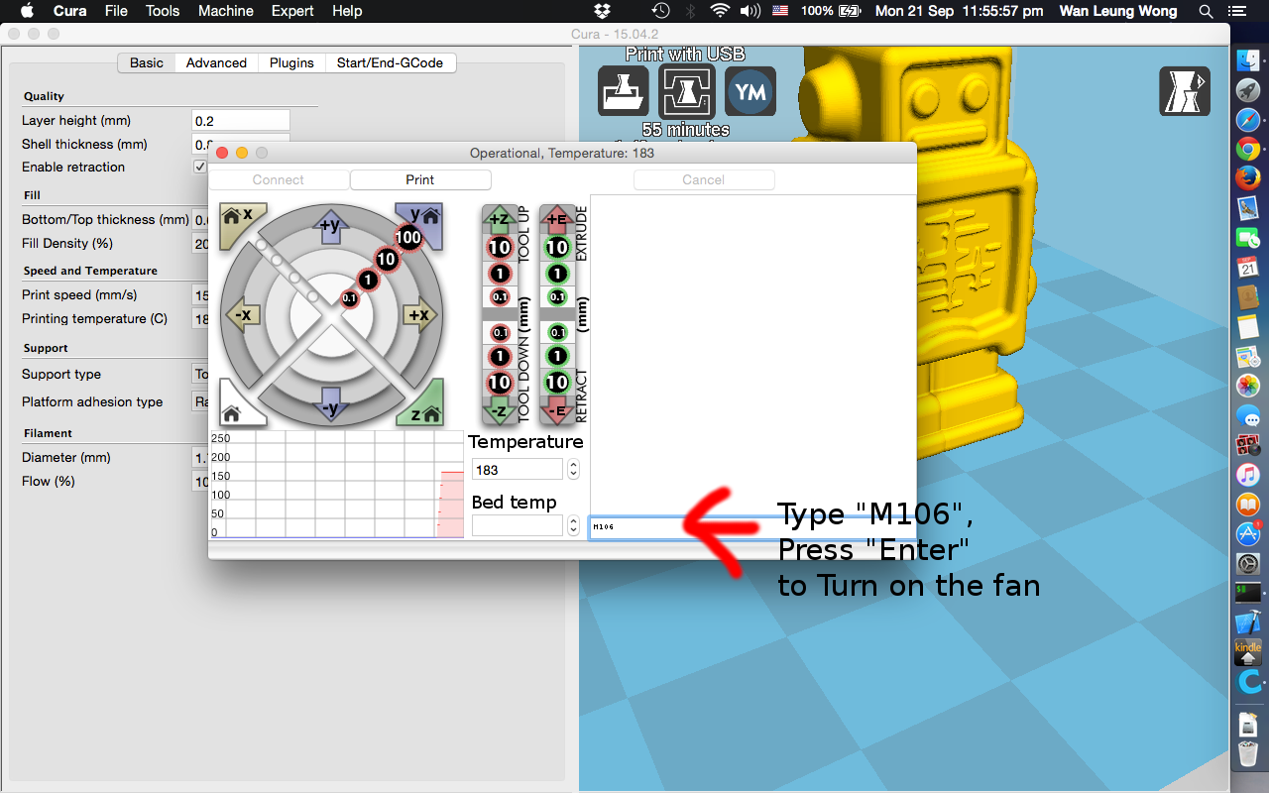Screen dimensions: 1269x793
Task: Raise Z by 10 mm
Action: tap(499, 248)
